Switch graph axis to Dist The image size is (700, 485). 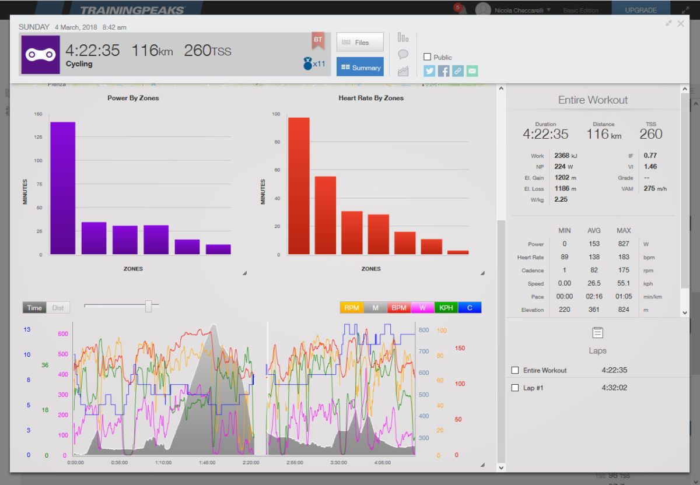(58, 308)
